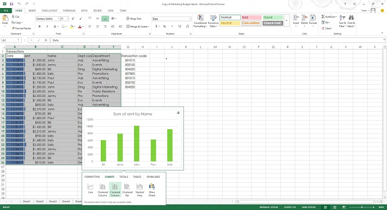The width and height of the screenshot is (387, 210).
Task: Apply the Check Cell style
Action: [273, 23]
